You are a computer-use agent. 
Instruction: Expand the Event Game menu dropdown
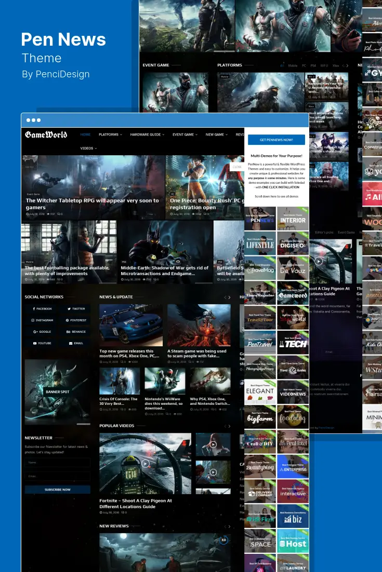(185, 134)
